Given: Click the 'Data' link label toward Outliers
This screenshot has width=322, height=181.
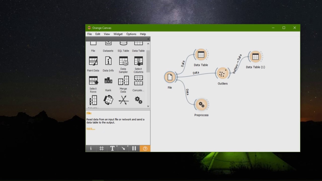Looking at the screenshot, I should coord(196,73).
